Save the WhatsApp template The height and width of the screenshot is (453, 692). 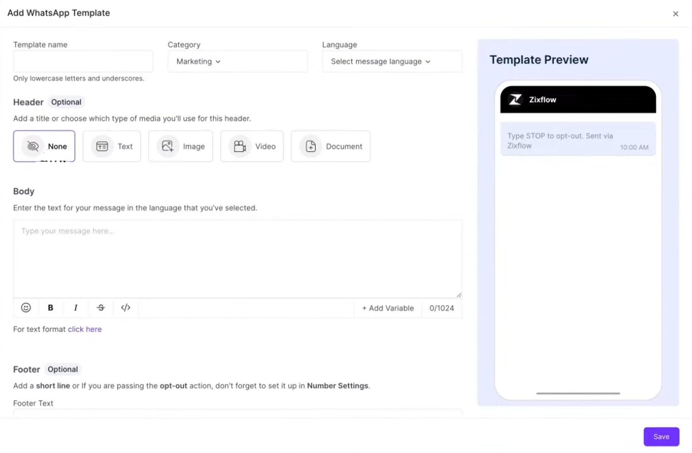[x=661, y=437]
